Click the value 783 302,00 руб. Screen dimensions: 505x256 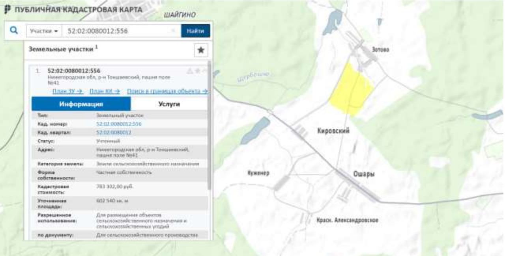pos(115,186)
